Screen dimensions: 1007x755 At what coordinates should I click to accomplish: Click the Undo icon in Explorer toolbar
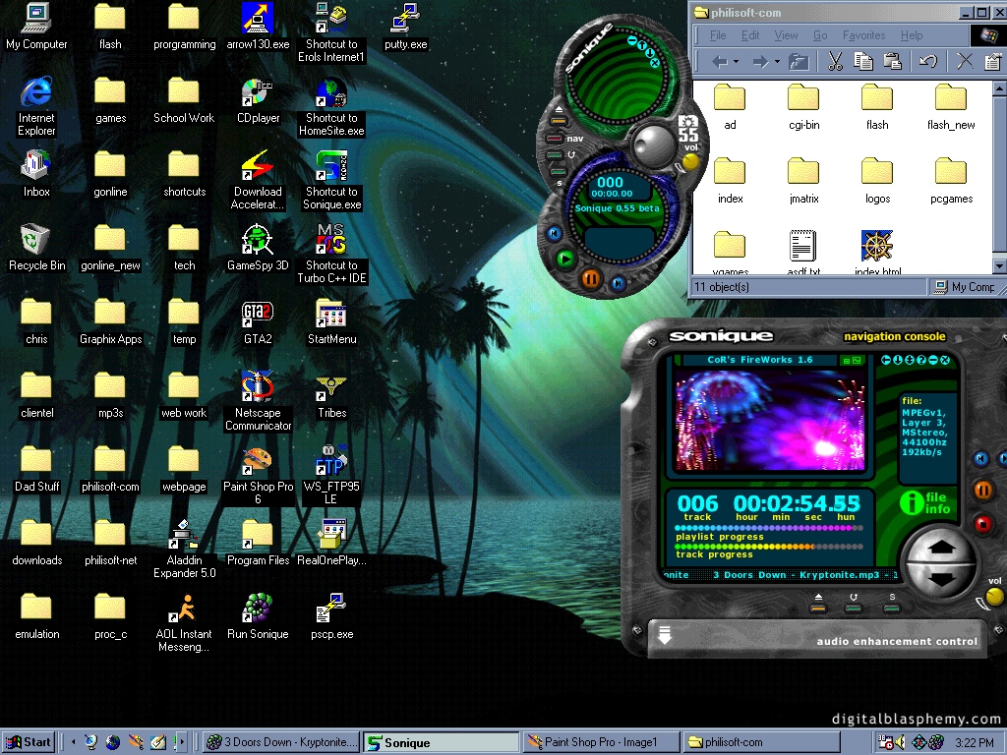[927, 62]
